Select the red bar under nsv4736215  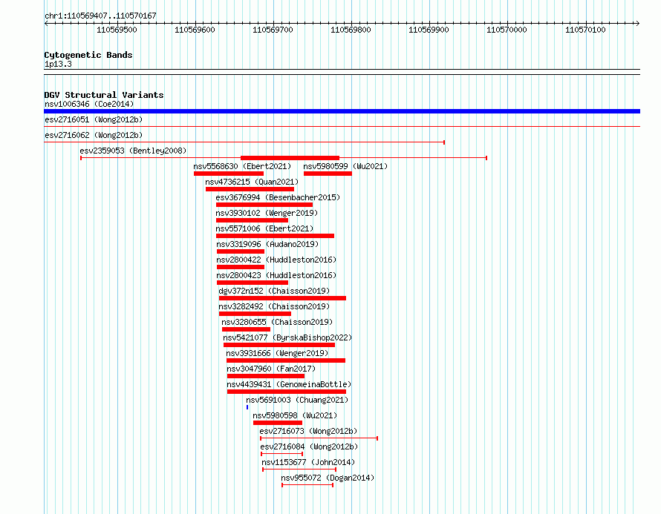tap(250, 189)
